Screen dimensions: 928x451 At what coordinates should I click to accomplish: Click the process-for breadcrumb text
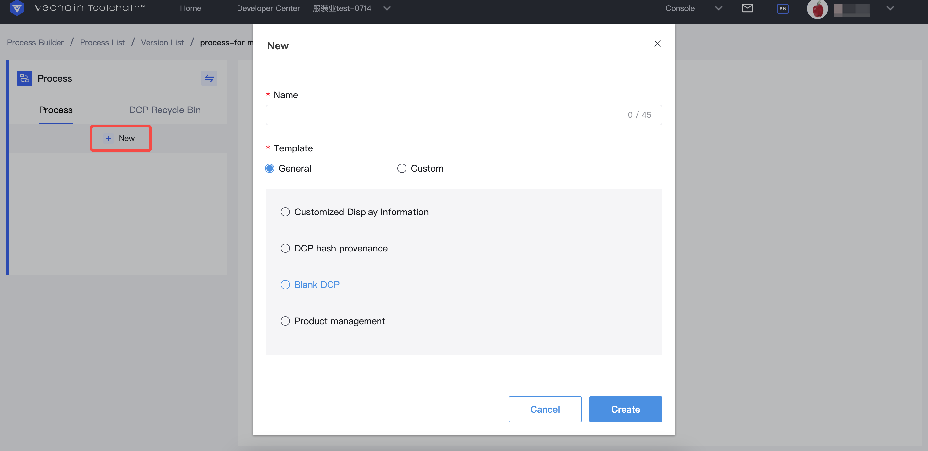coord(226,43)
